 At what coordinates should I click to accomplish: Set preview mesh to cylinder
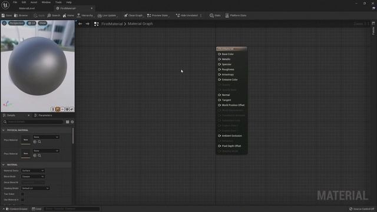pyautogui.click(x=53, y=110)
